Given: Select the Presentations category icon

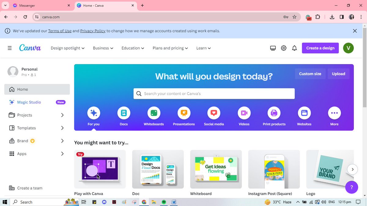Looking at the screenshot, I should coord(184,113).
